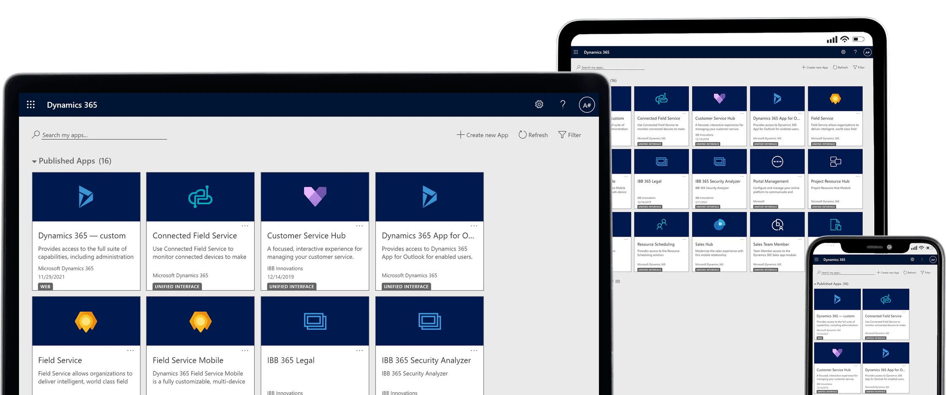Open the A# user avatar on laptop
This screenshot has height=395, width=946.
click(587, 105)
